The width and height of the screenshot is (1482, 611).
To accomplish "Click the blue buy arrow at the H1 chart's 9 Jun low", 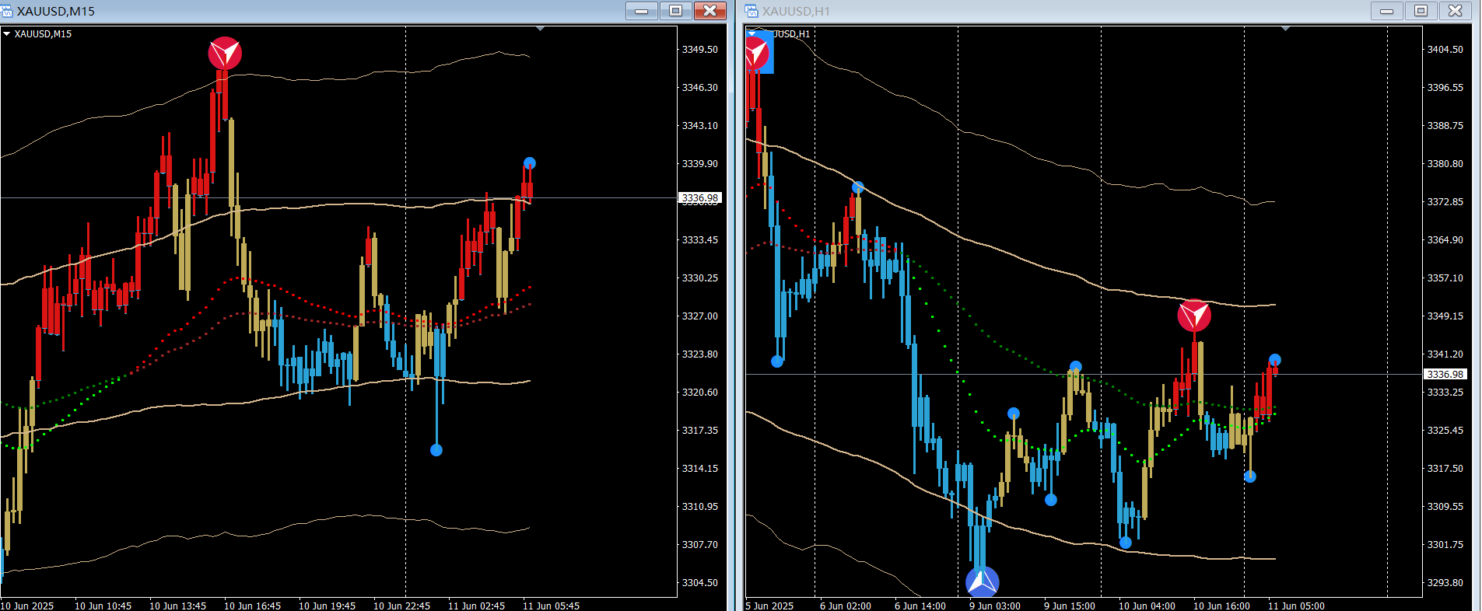I will (x=982, y=581).
